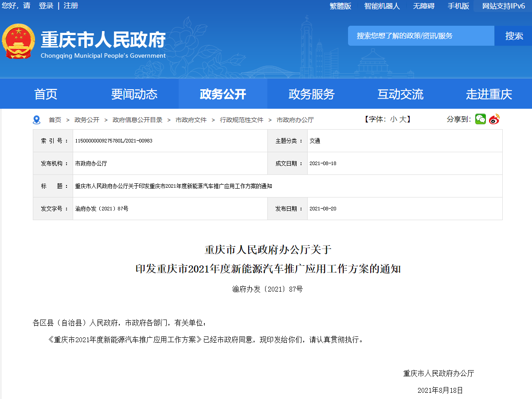The image size is (532, 399).
Task: Open the 智能机器人 assistant
Action: coord(382,6)
